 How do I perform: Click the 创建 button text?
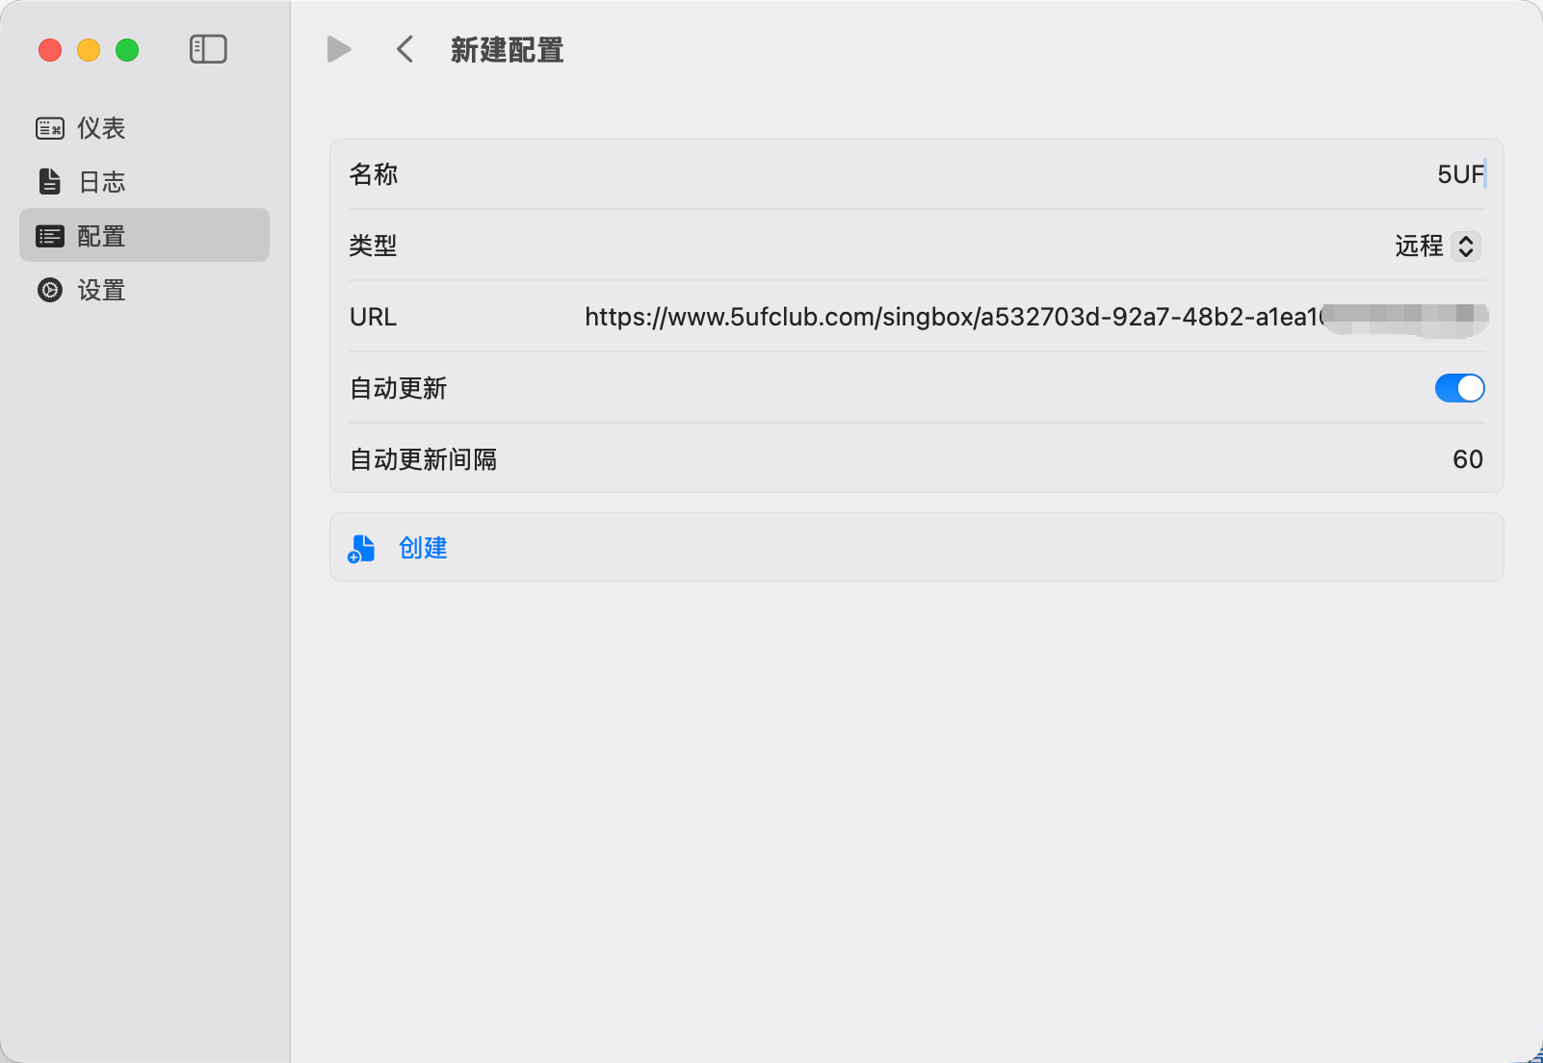pyautogui.click(x=423, y=548)
